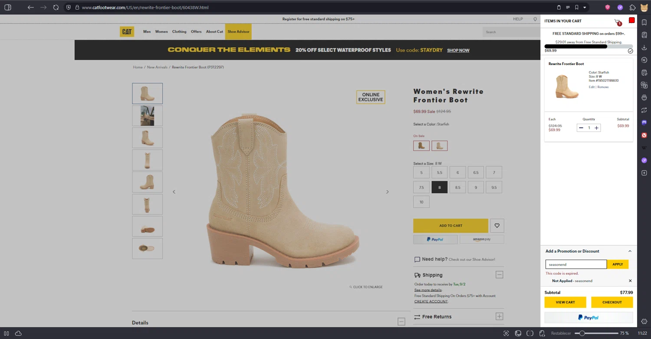Screen dimensions: 651x339
Task: Click Restablecer zoom reset button
Action: (x=561, y=333)
